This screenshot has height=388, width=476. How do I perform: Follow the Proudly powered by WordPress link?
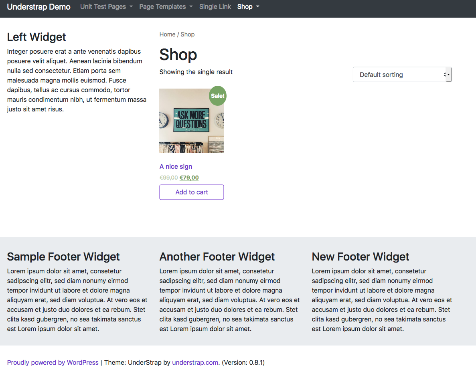[53, 362]
